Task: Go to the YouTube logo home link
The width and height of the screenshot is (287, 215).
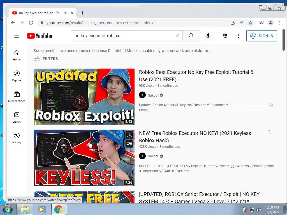Action: point(40,36)
